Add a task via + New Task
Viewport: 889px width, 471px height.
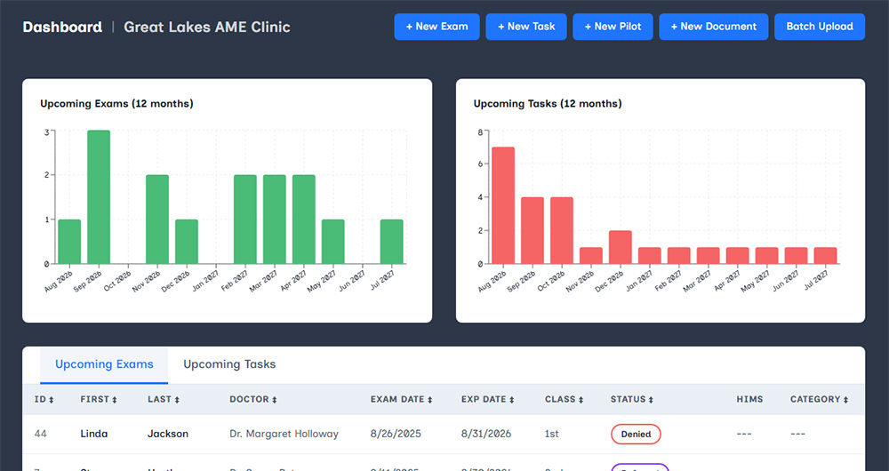(x=526, y=27)
